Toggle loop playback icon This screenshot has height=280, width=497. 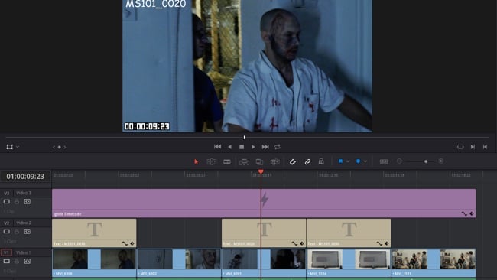[278, 147]
